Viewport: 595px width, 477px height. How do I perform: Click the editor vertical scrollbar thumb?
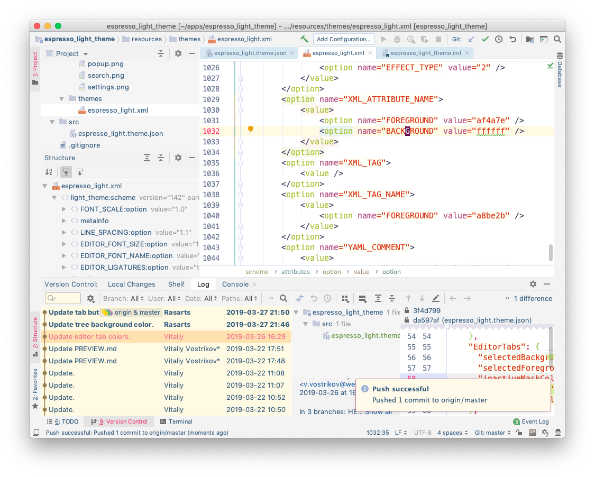[x=551, y=253]
